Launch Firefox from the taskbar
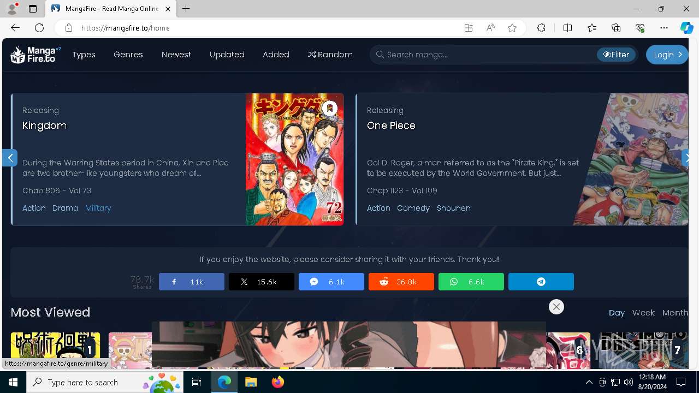699x393 pixels. 278,382
